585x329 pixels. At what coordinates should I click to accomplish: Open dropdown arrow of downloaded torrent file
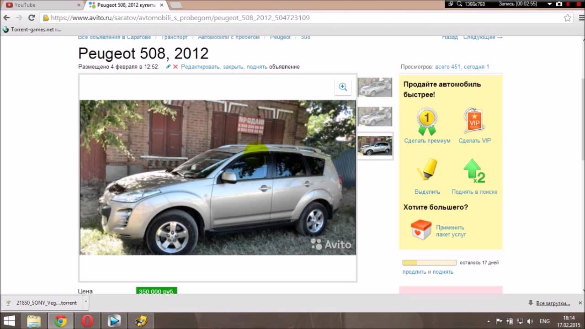coord(85,302)
